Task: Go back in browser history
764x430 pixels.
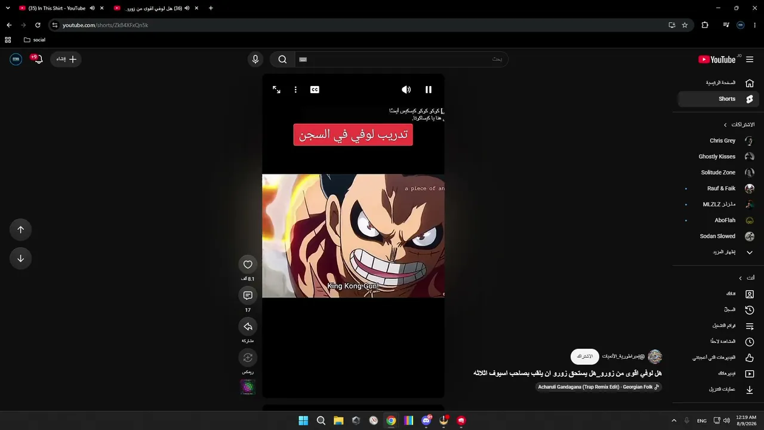Action: pyautogui.click(x=9, y=25)
